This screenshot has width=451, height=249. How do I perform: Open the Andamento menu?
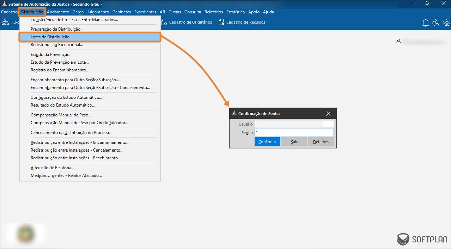pyautogui.click(x=58, y=12)
